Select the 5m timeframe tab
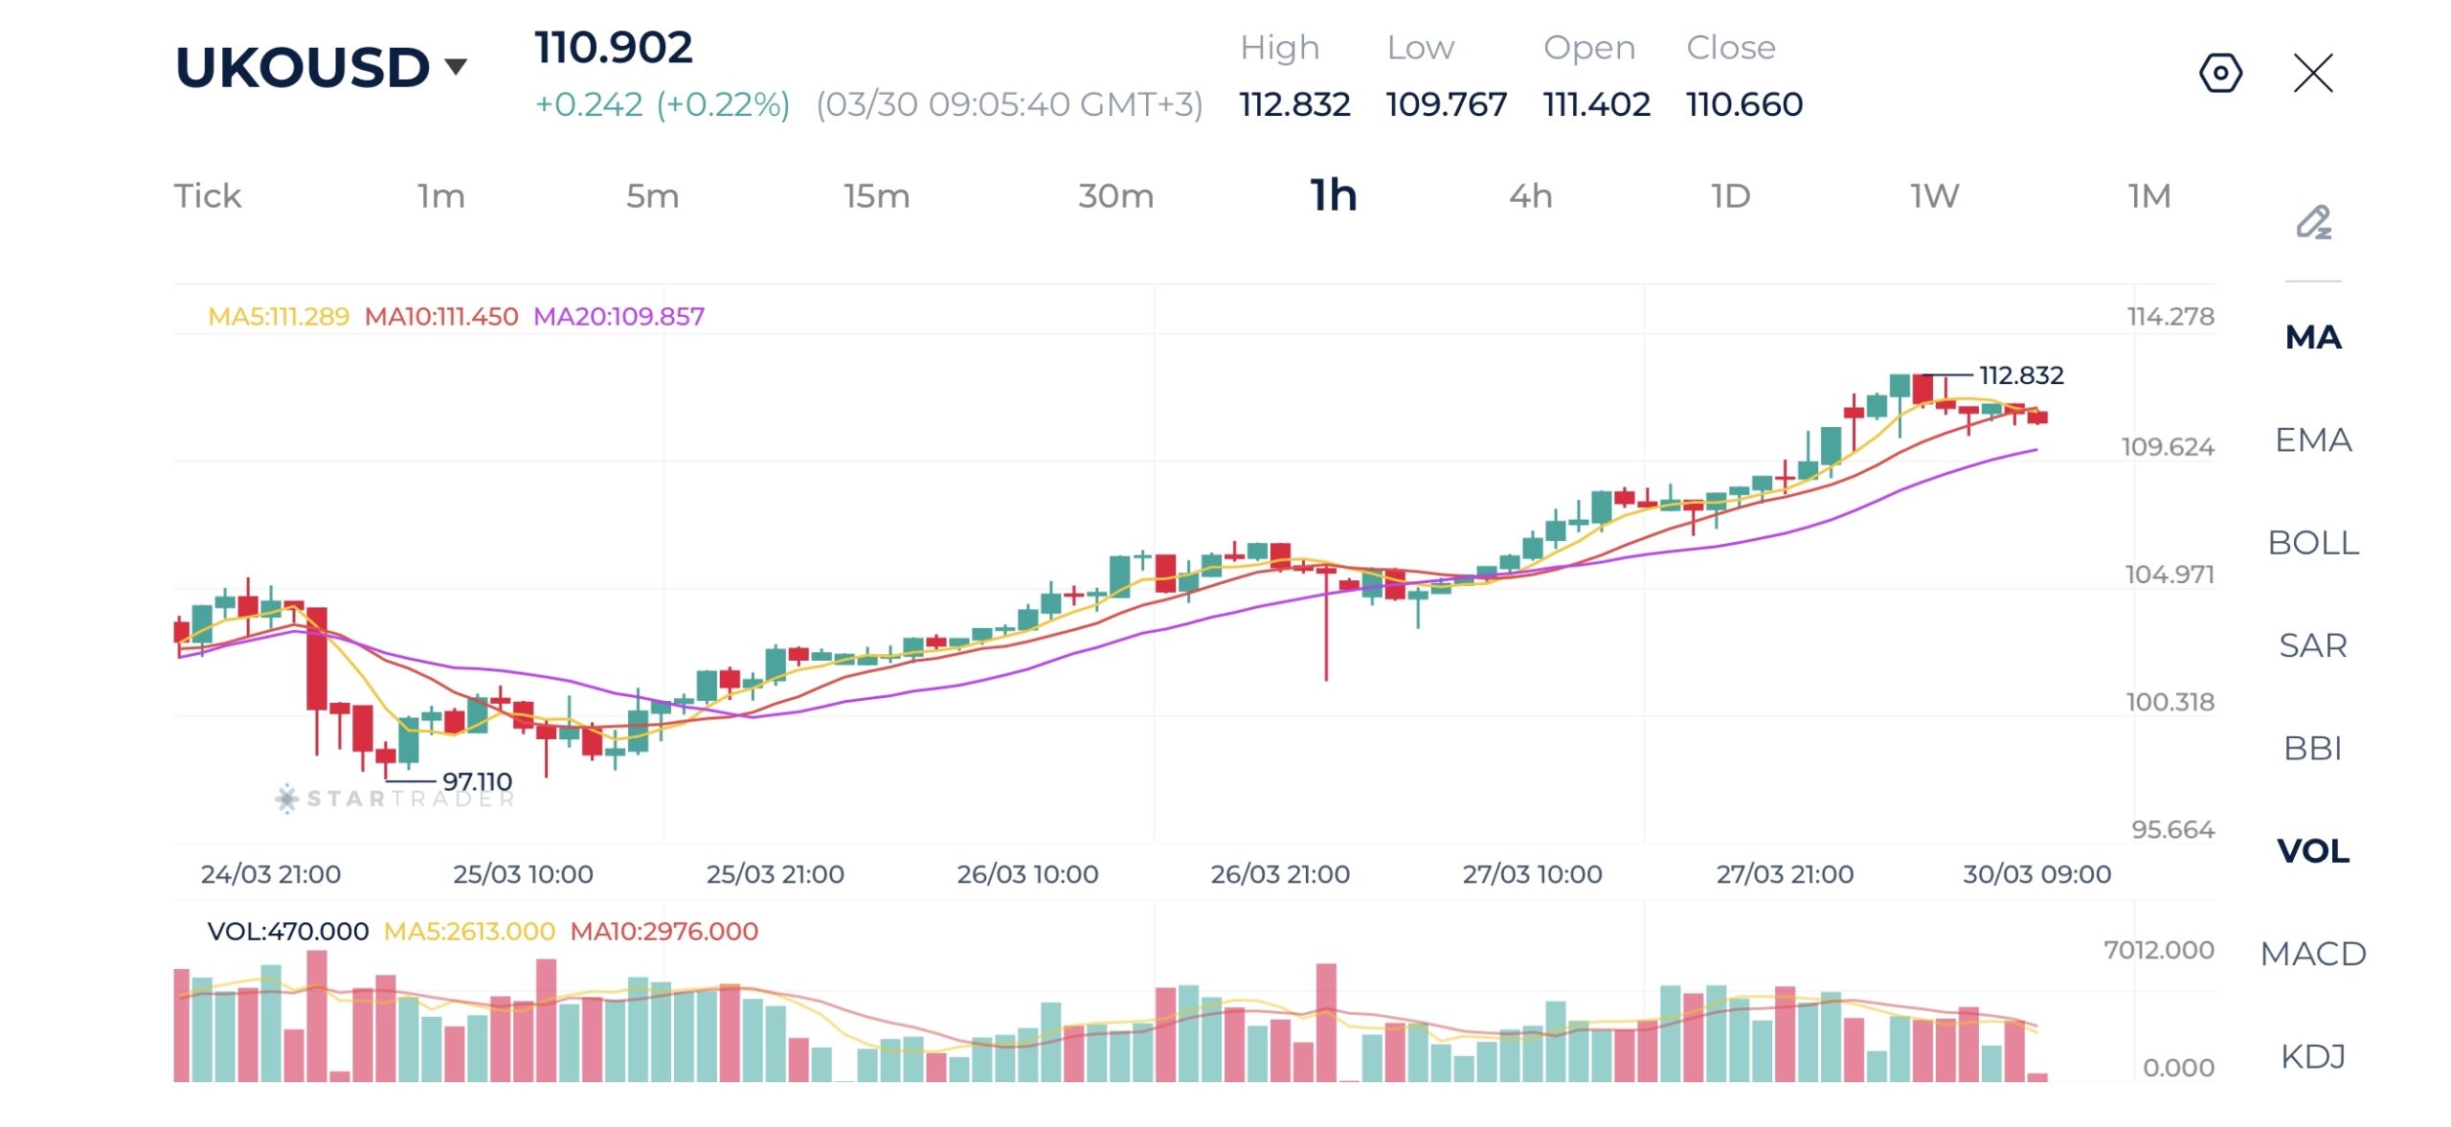This screenshot has width=2451, height=1127. (x=652, y=196)
